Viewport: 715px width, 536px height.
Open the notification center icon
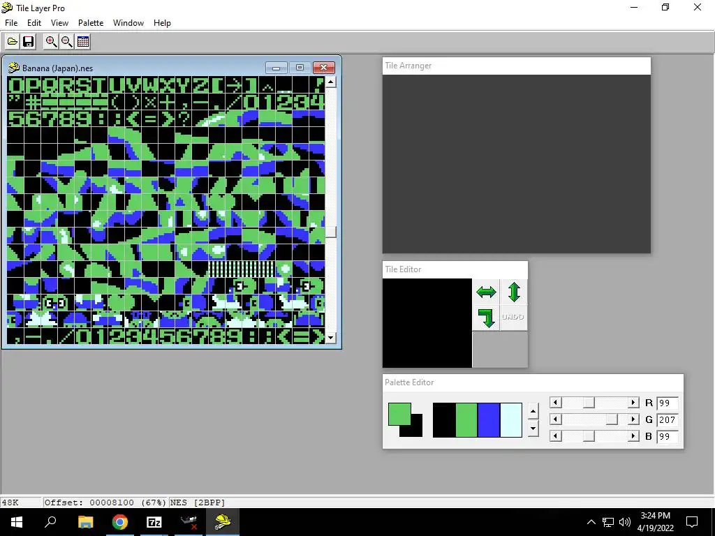tap(692, 522)
